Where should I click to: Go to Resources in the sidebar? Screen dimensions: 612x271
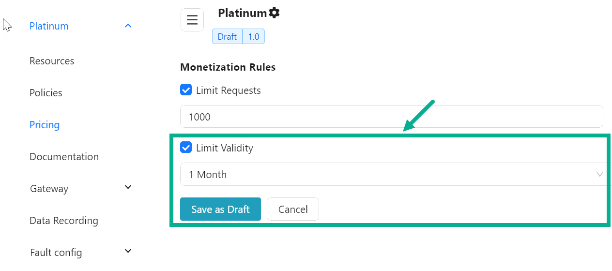[52, 61]
